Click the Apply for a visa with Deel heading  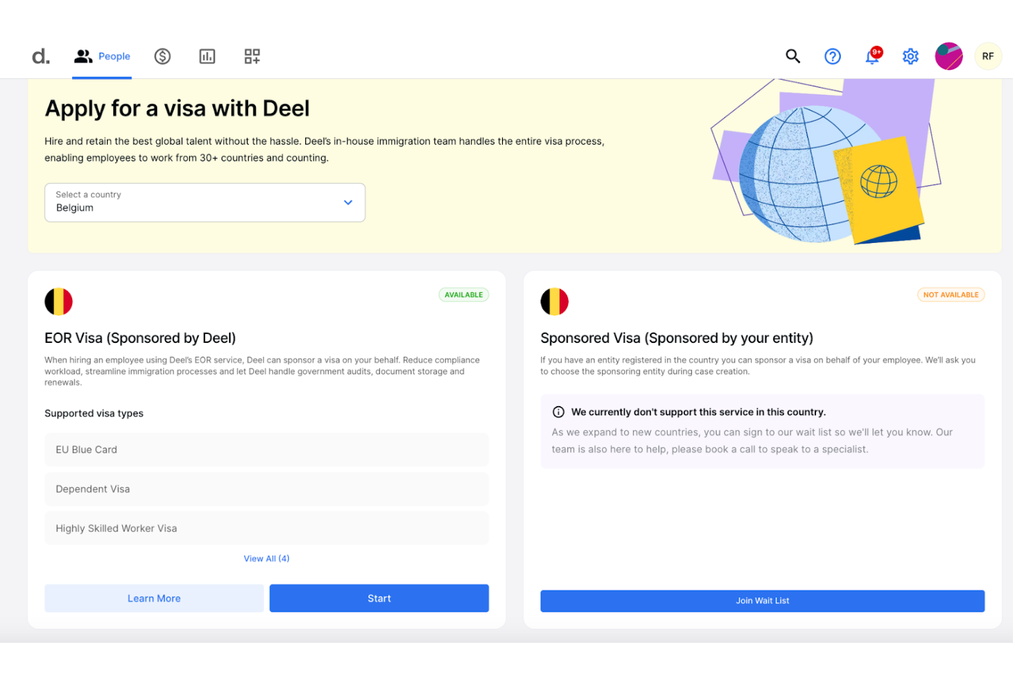click(x=177, y=108)
